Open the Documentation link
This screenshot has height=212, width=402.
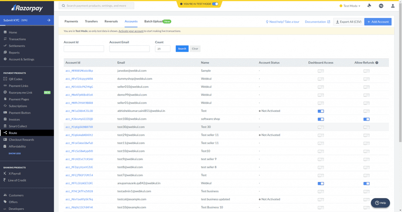point(317,22)
